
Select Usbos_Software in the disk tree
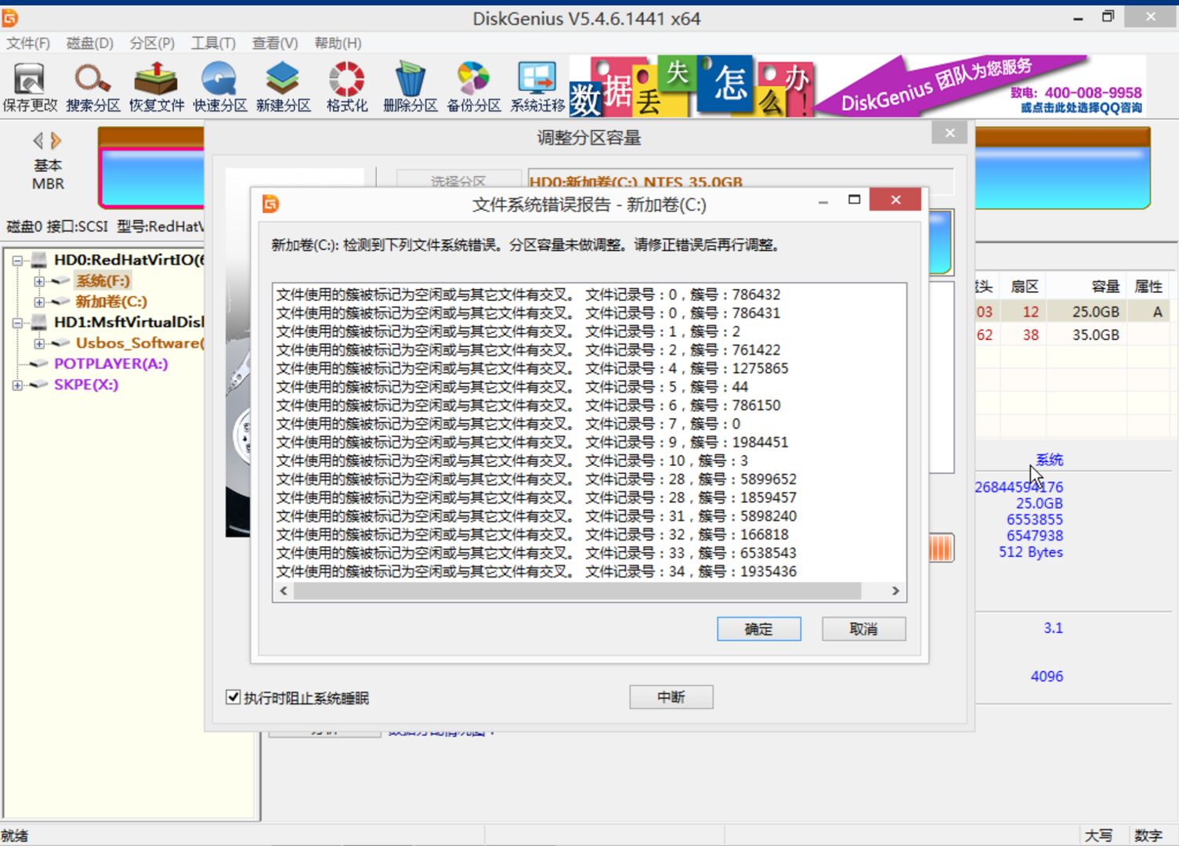click(139, 343)
